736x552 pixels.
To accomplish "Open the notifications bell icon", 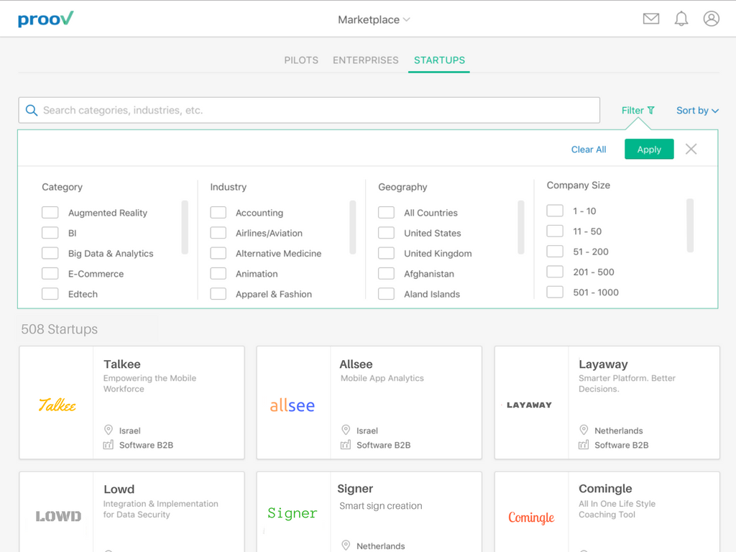I will click(681, 19).
